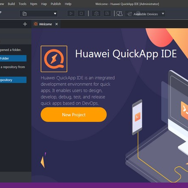This screenshot has height=188, width=188.
Task: Click the Run play button in toolbar
Action: pyautogui.click(x=71, y=14)
